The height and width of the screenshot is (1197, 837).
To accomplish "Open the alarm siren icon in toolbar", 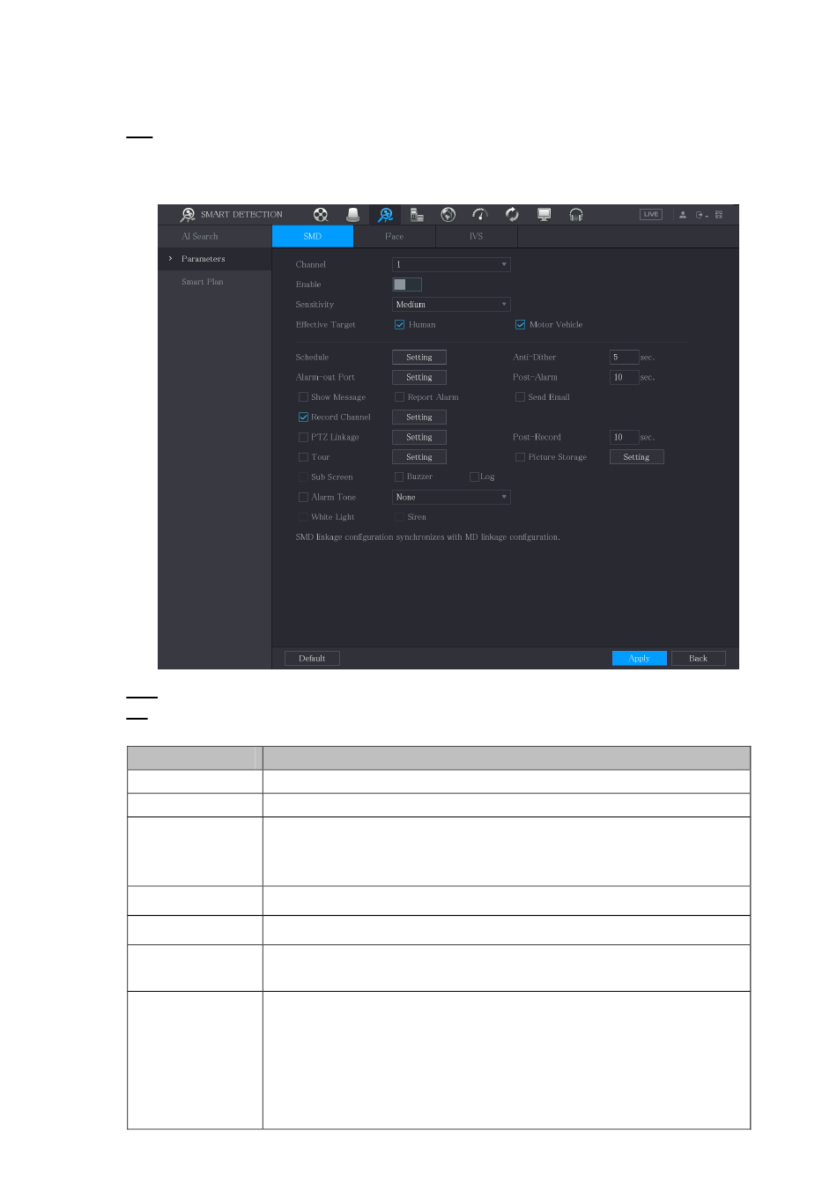I will click(352, 214).
